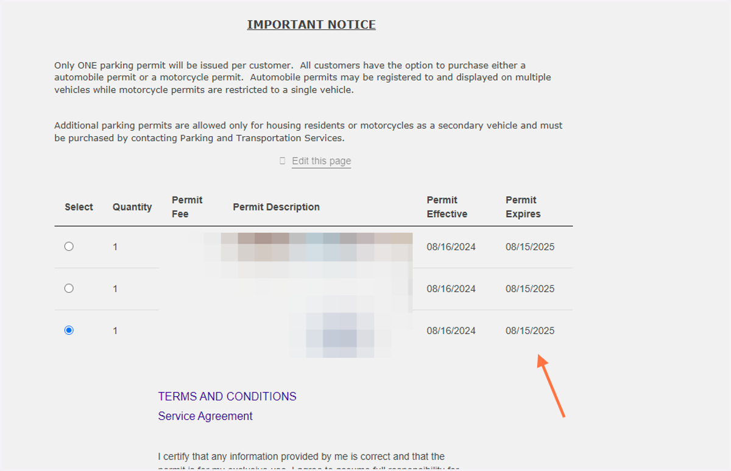Click 08/15/2025 in the first row
Image resolution: width=731 pixels, height=471 pixels.
[x=530, y=247]
